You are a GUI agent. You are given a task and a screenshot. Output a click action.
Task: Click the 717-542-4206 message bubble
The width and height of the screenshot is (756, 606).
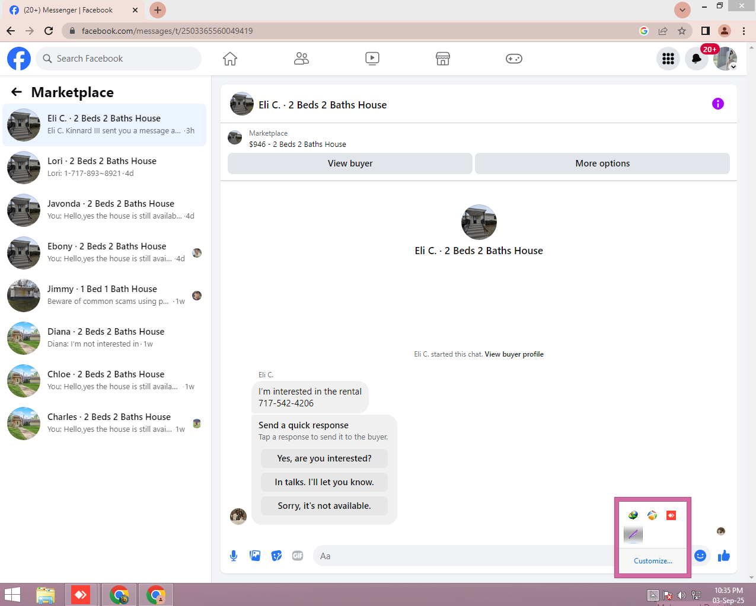pos(310,397)
